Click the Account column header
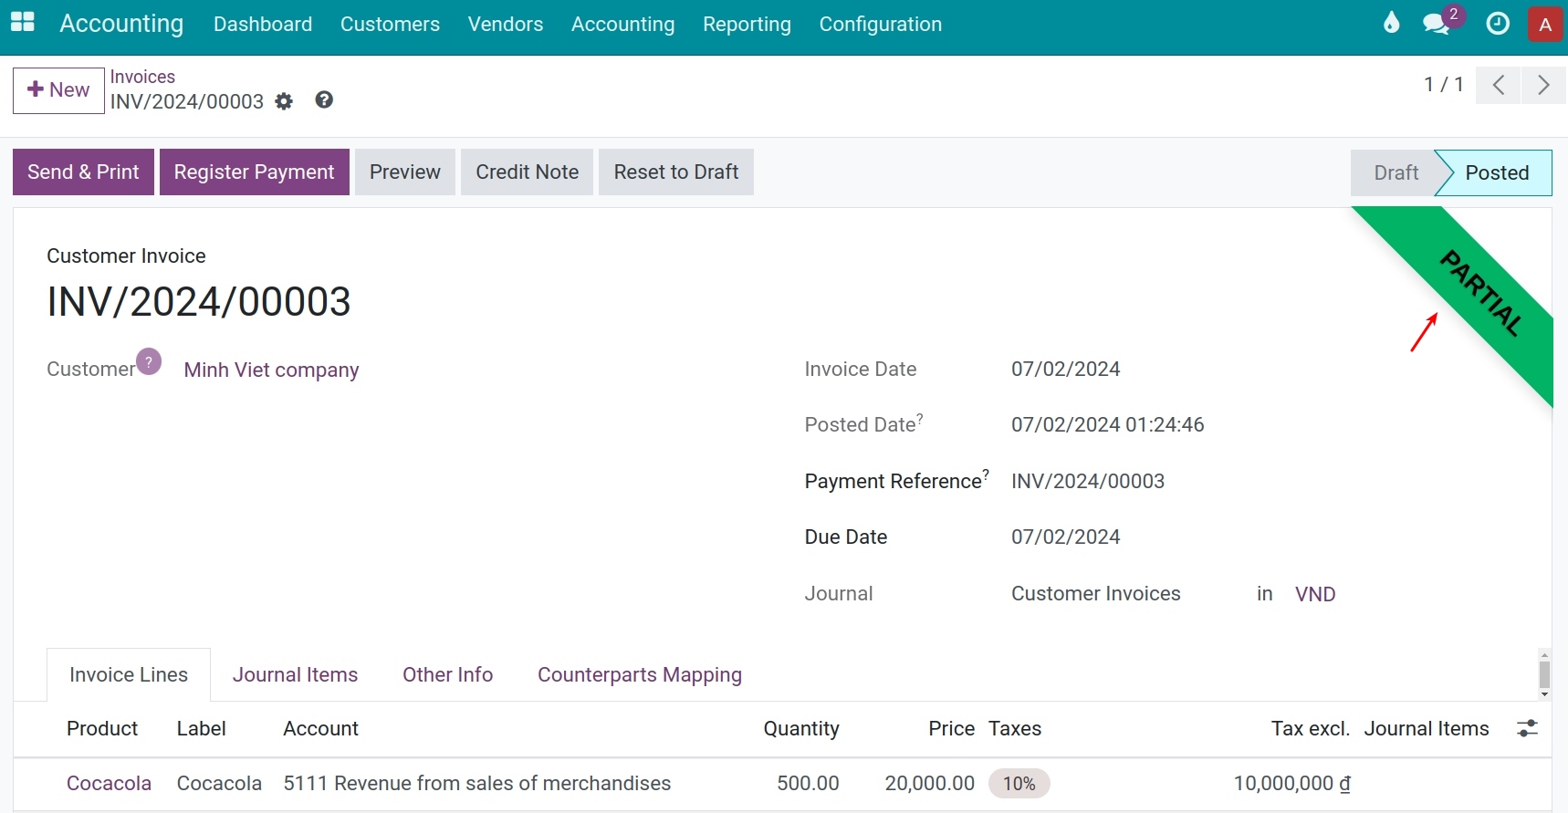Viewport: 1568px width, 813px height. point(320,728)
